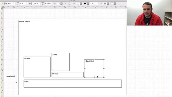Select the Alpine box label

55,55
